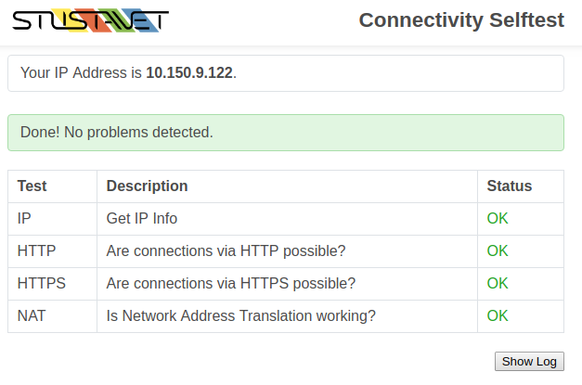The height and width of the screenshot is (385, 582).
Task: Click the Description column header
Action: 147,186
